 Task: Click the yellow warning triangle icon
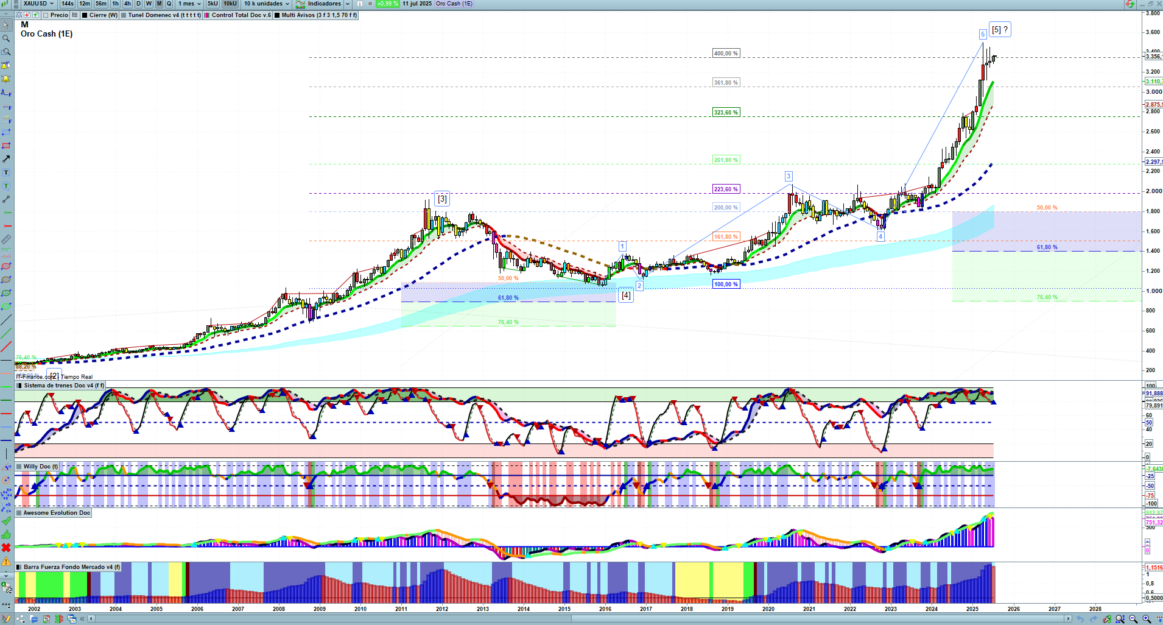pyautogui.click(x=6, y=561)
